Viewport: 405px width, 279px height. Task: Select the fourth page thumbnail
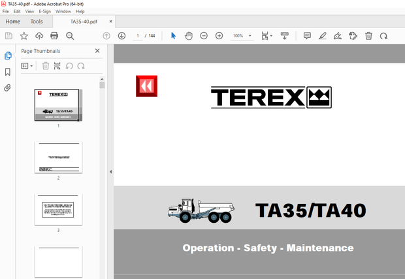pos(58,262)
